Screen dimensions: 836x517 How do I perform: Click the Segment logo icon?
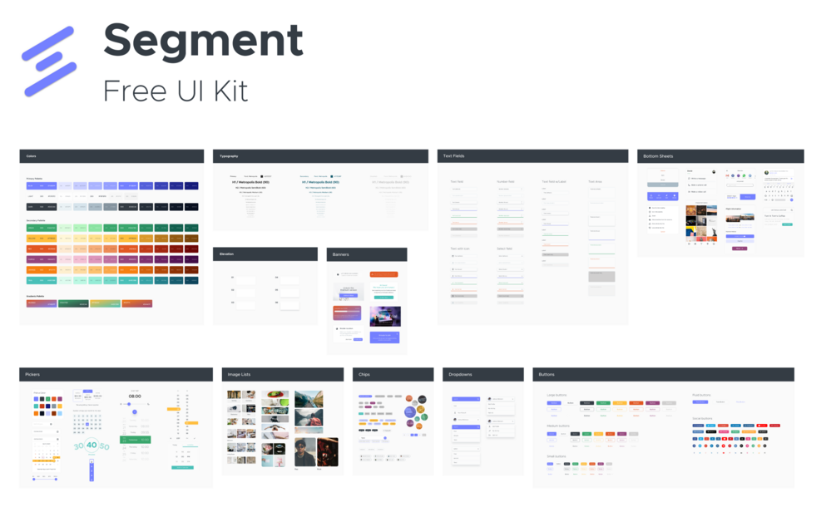pos(49,62)
